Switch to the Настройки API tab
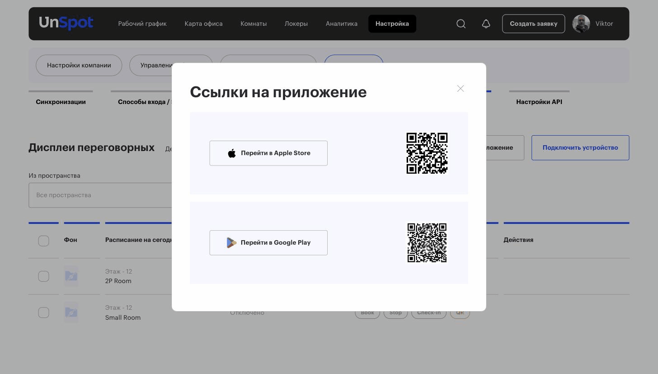 tap(539, 102)
